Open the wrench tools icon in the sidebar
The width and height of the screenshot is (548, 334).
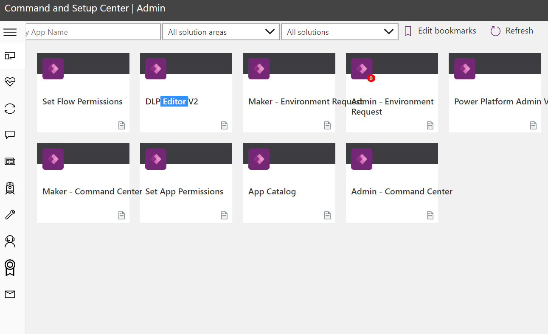pyautogui.click(x=10, y=214)
